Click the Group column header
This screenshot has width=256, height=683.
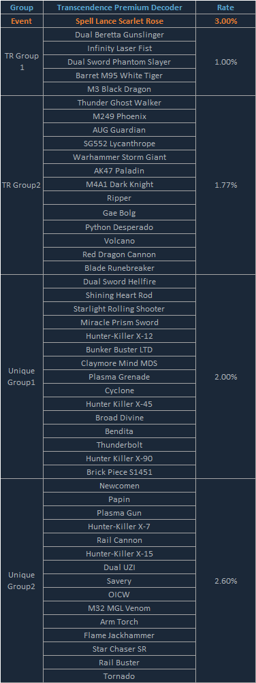pos(22,7)
